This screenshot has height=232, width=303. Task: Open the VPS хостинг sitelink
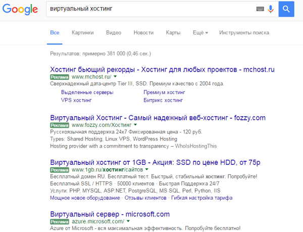(76, 100)
